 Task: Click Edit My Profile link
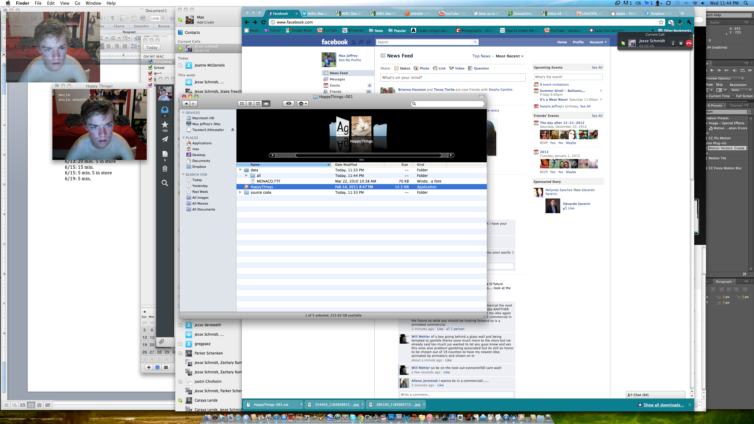[350, 60]
